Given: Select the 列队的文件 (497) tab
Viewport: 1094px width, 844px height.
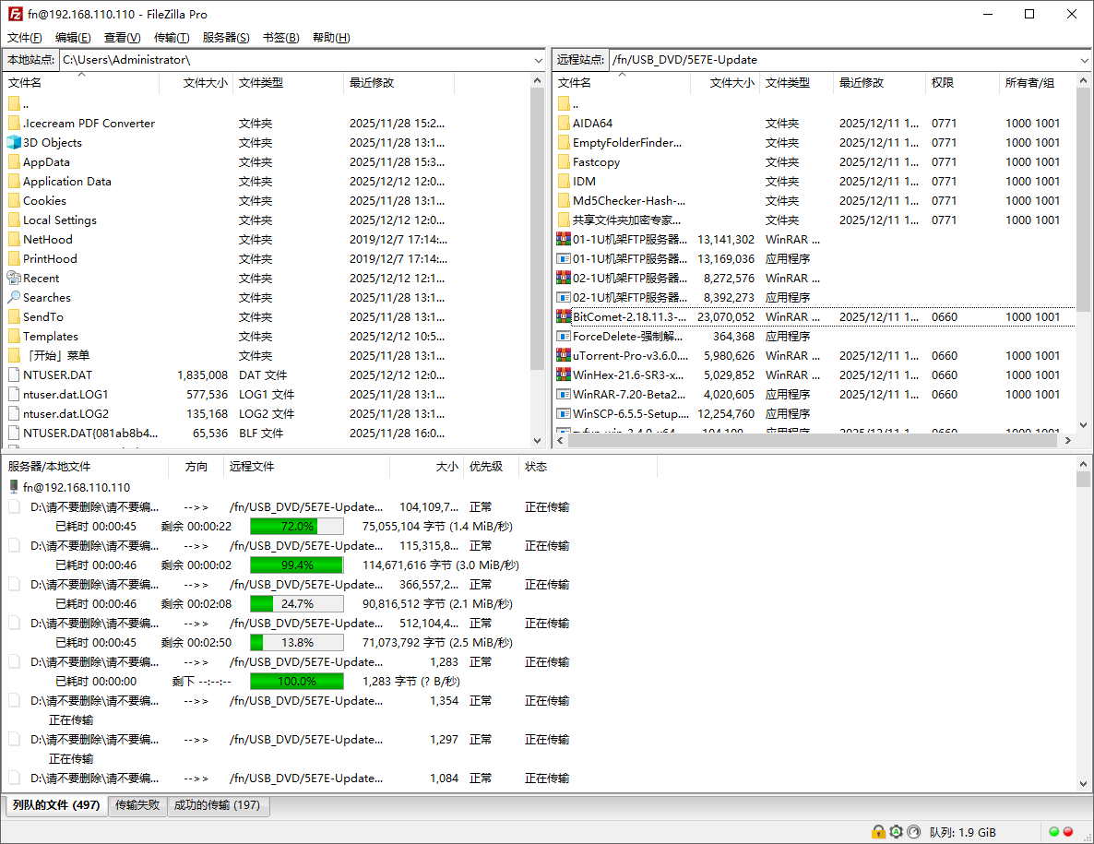Looking at the screenshot, I should [x=56, y=805].
